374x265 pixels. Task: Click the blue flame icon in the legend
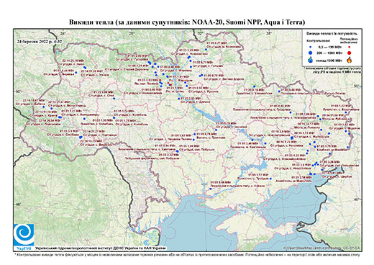(x=311, y=60)
